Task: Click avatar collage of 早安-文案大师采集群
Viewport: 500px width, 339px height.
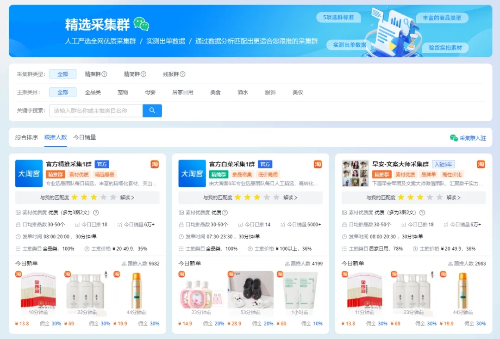Action: pos(355,173)
